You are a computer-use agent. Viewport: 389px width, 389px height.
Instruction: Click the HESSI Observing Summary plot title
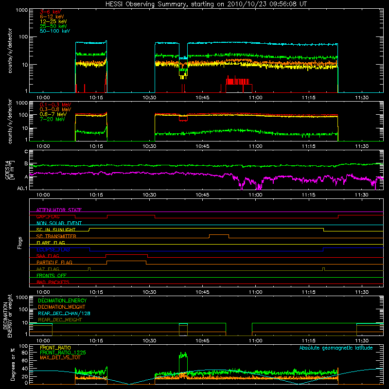click(206, 4)
